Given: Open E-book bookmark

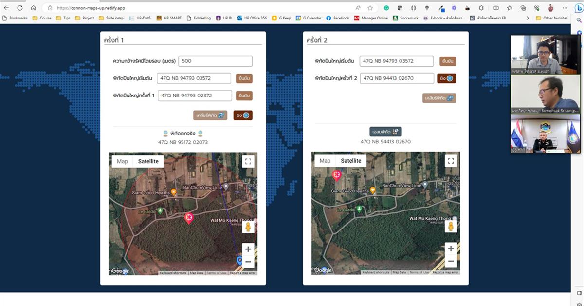Looking at the screenshot, I should 444,18.
